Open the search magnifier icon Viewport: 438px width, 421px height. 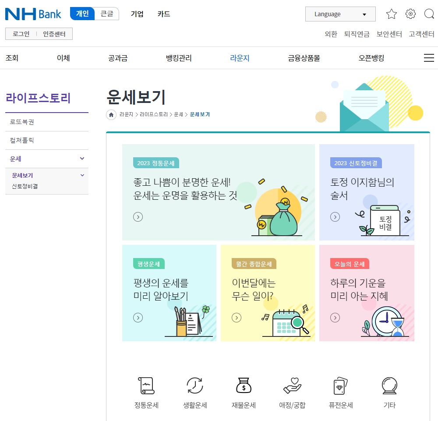click(x=429, y=14)
